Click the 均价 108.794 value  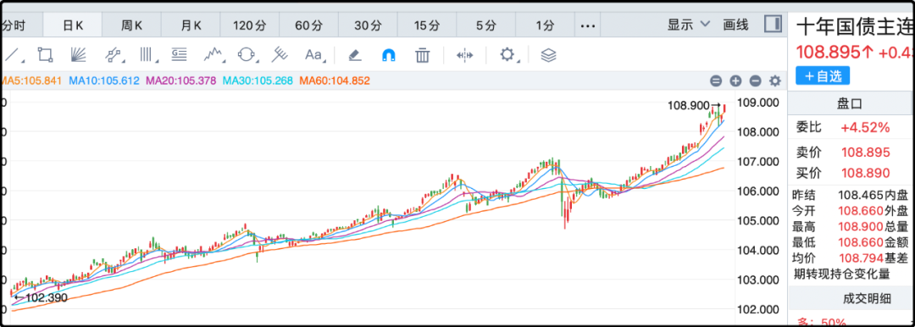tap(862, 258)
